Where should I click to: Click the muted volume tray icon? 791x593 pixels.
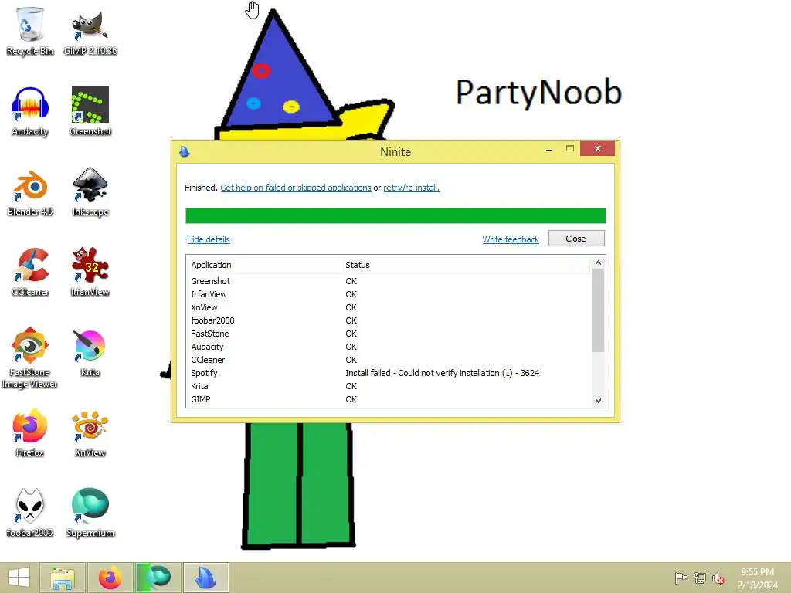(718, 578)
